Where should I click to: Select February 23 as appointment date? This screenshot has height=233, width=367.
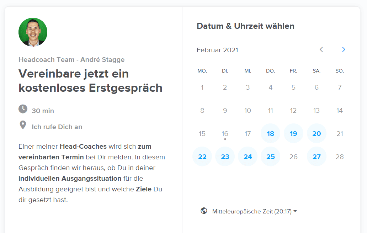click(225, 157)
